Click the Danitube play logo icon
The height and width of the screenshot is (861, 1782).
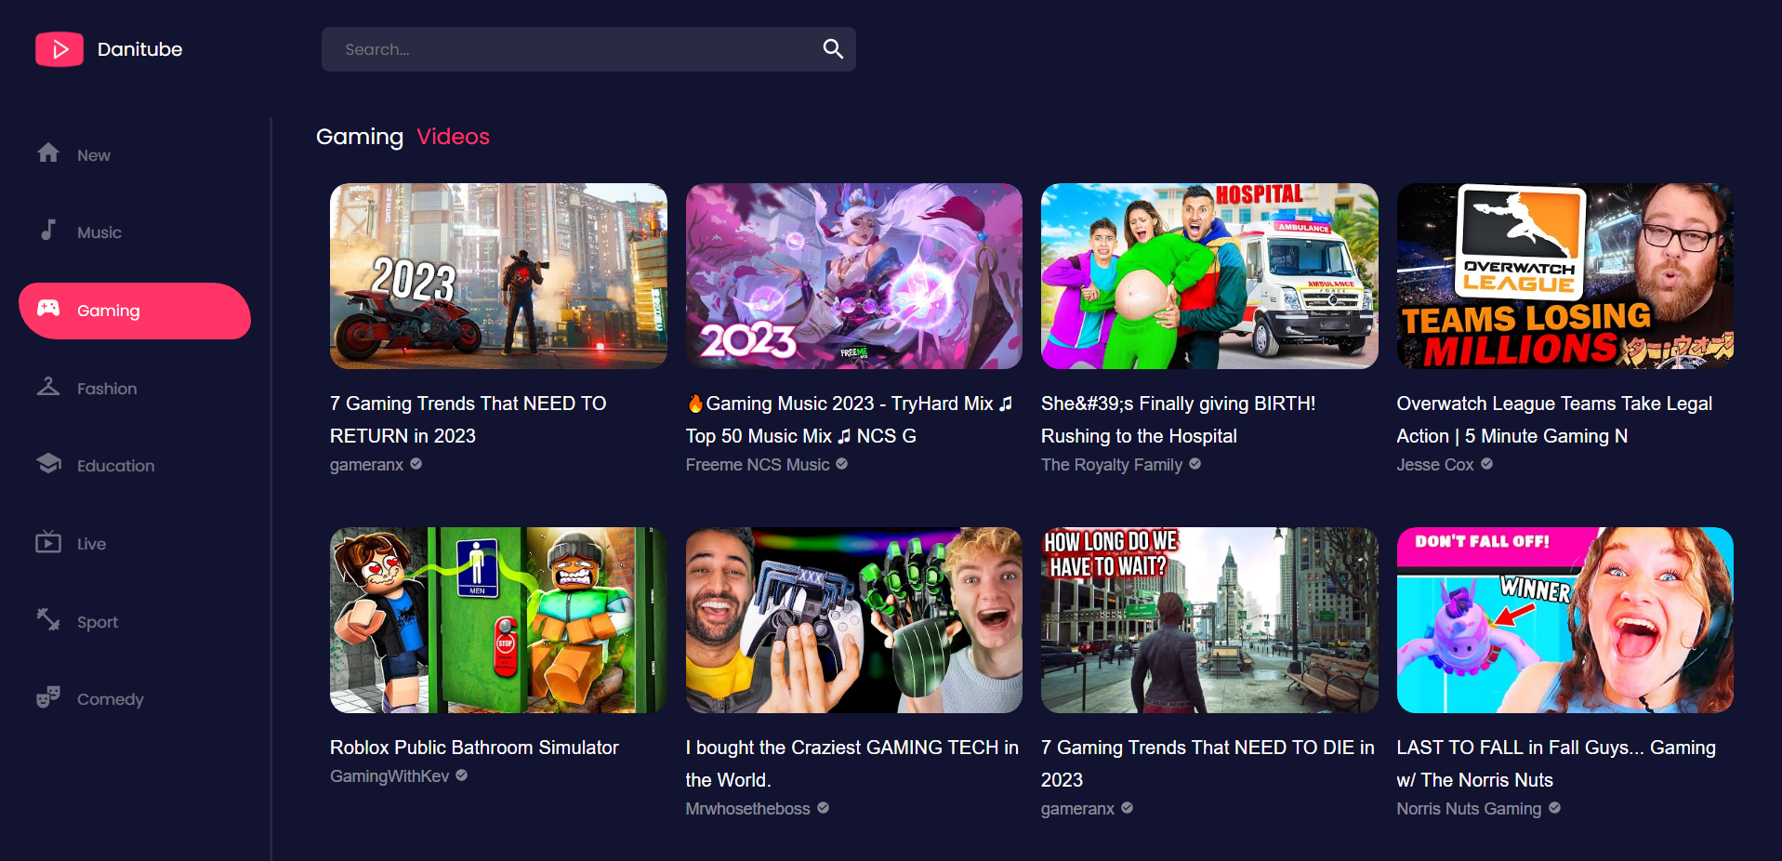[x=59, y=49]
